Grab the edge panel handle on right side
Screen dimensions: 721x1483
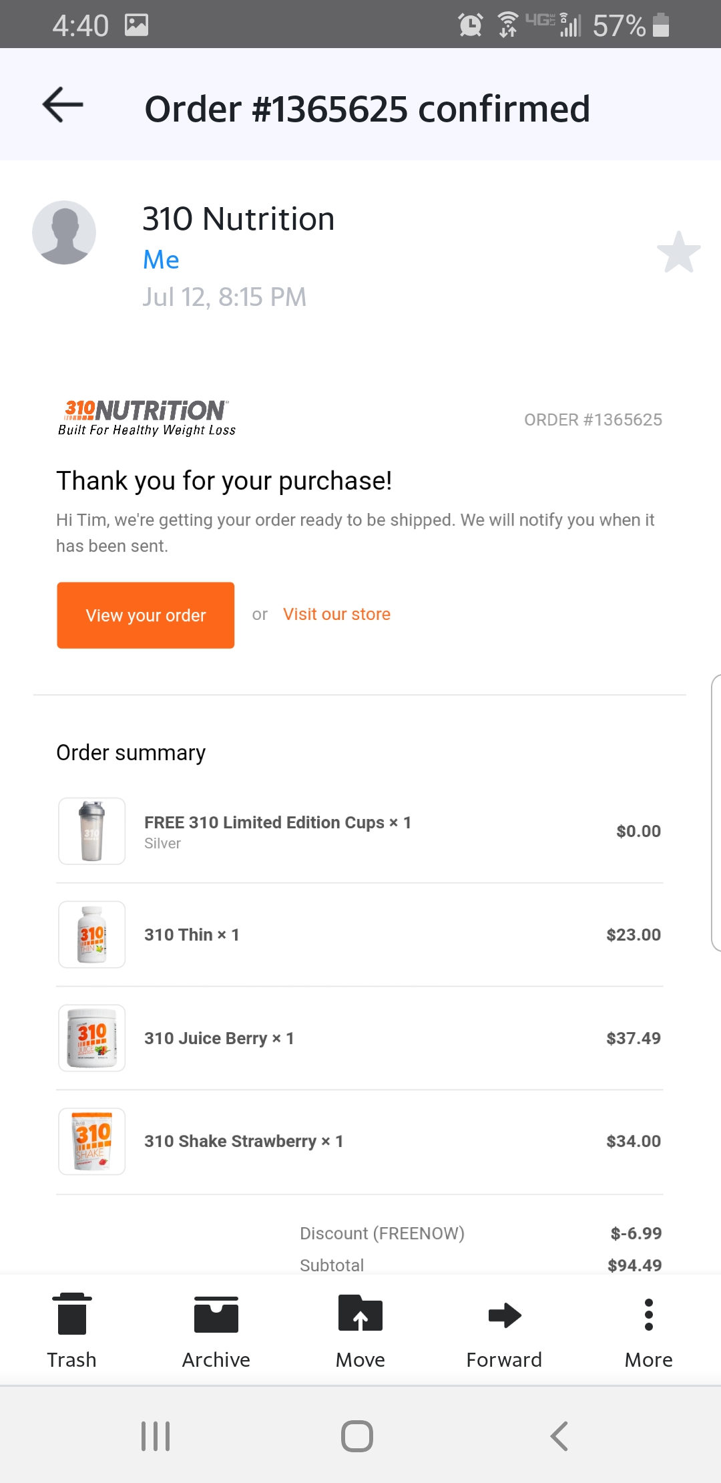[716, 813]
